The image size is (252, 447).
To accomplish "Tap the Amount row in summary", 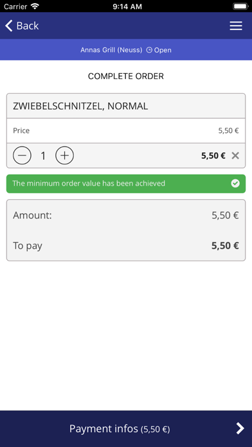I will (x=126, y=215).
